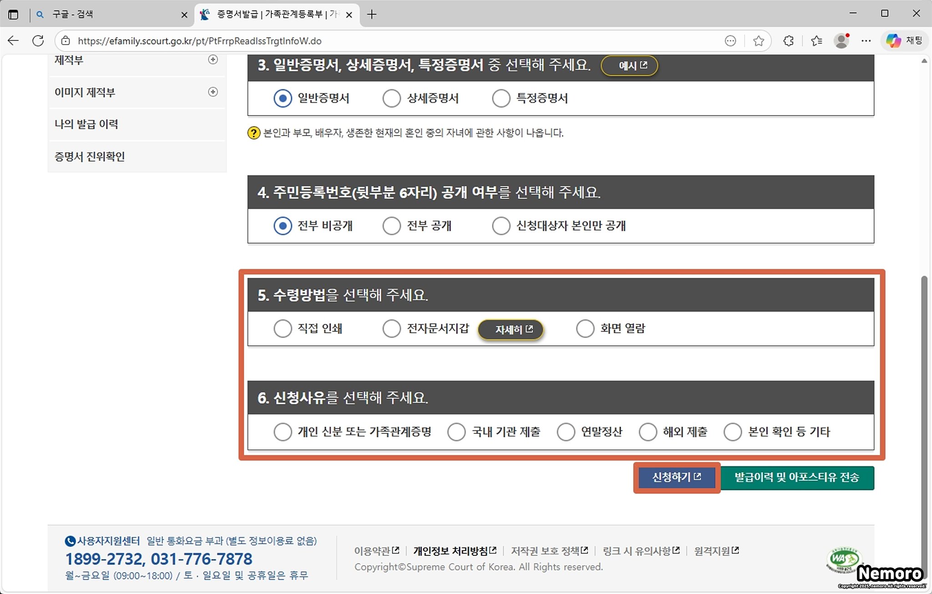Select the 상세증명서 radio option
Viewport: 932px width, 594px height.
click(x=391, y=98)
